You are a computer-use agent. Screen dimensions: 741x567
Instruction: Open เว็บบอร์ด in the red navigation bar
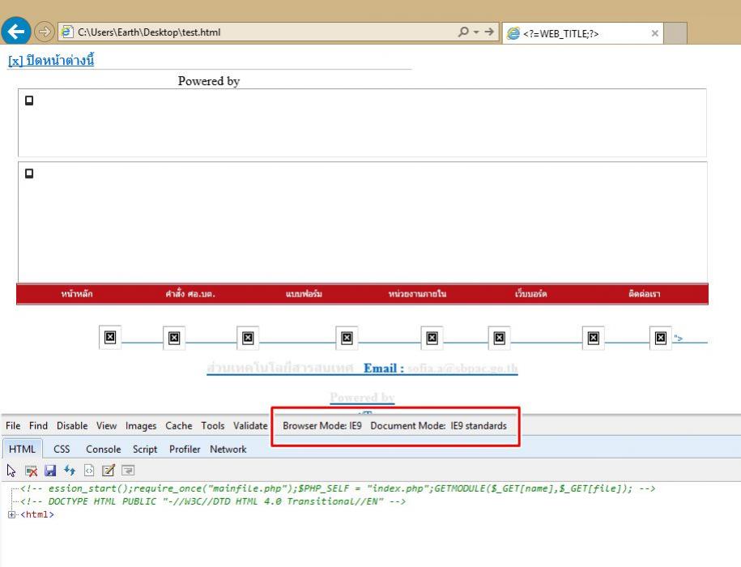(x=530, y=294)
